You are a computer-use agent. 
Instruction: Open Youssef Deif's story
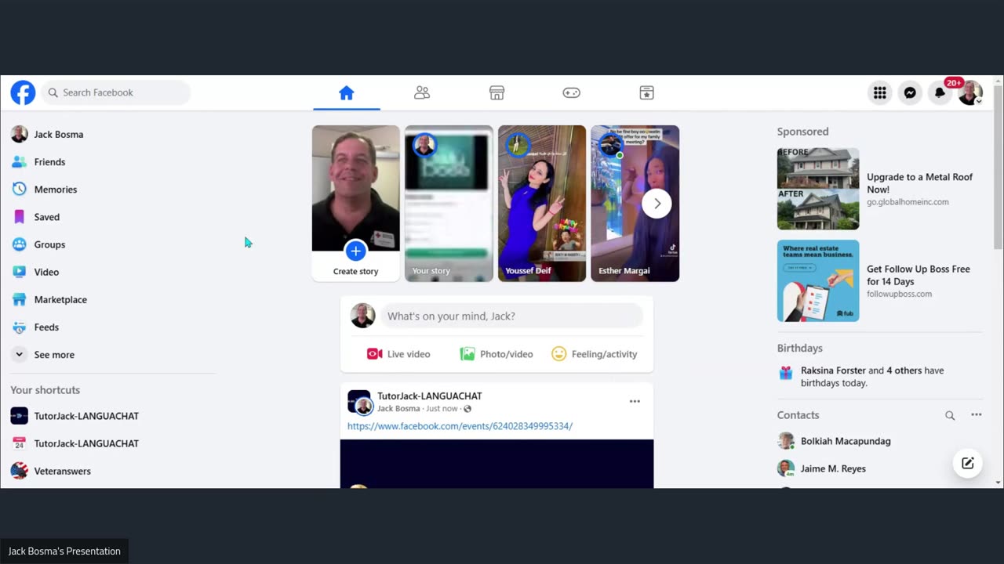coord(542,204)
